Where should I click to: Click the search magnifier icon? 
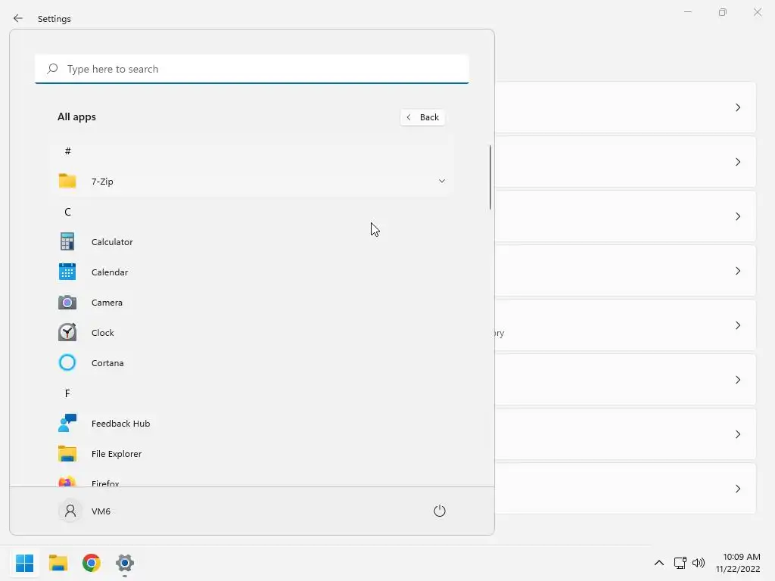click(x=52, y=69)
